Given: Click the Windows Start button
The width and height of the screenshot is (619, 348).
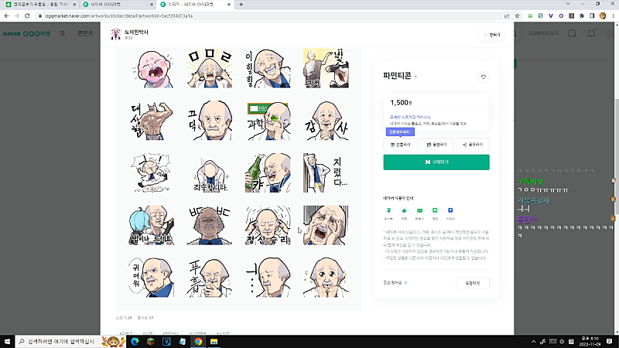Looking at the screenshot, I should click(x=7, y=341).
